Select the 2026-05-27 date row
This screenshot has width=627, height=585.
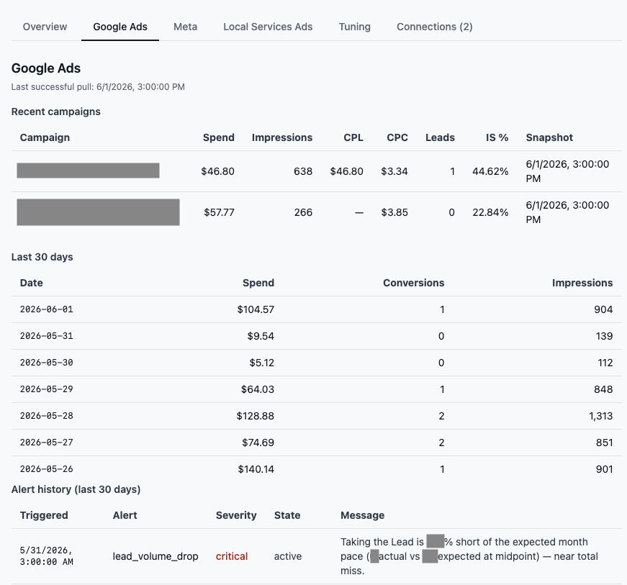(316, 443)
